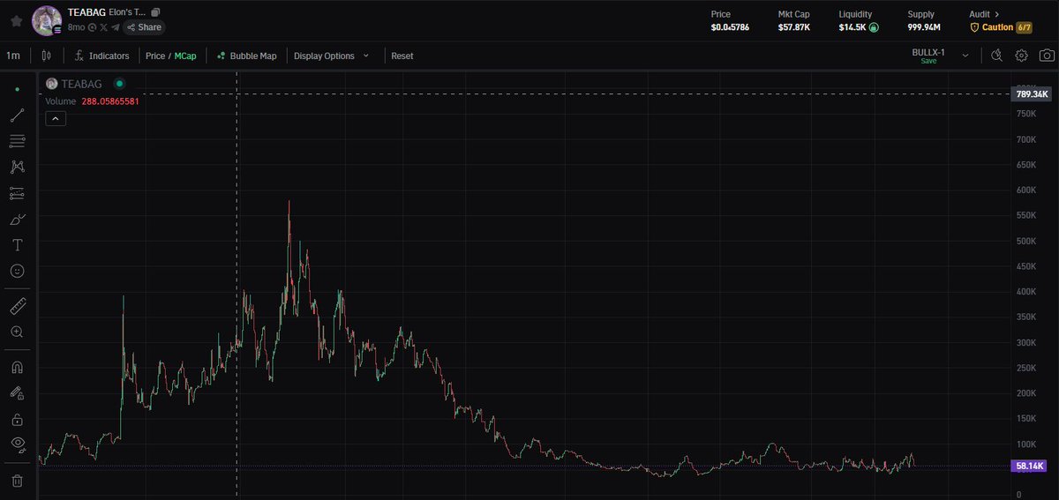Open the TEABAG token avatar image
The image size is (1059, 500).
coord(46,20)
